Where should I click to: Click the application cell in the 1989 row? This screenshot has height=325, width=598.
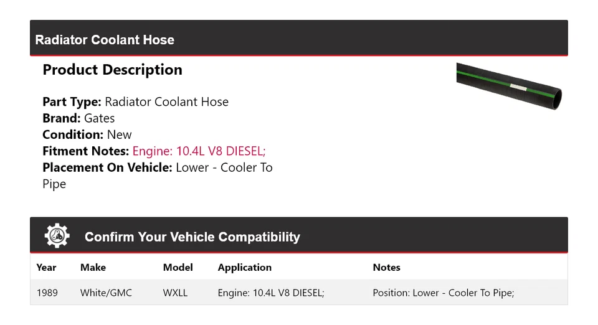pyautogui.click(x=271, y=292)
